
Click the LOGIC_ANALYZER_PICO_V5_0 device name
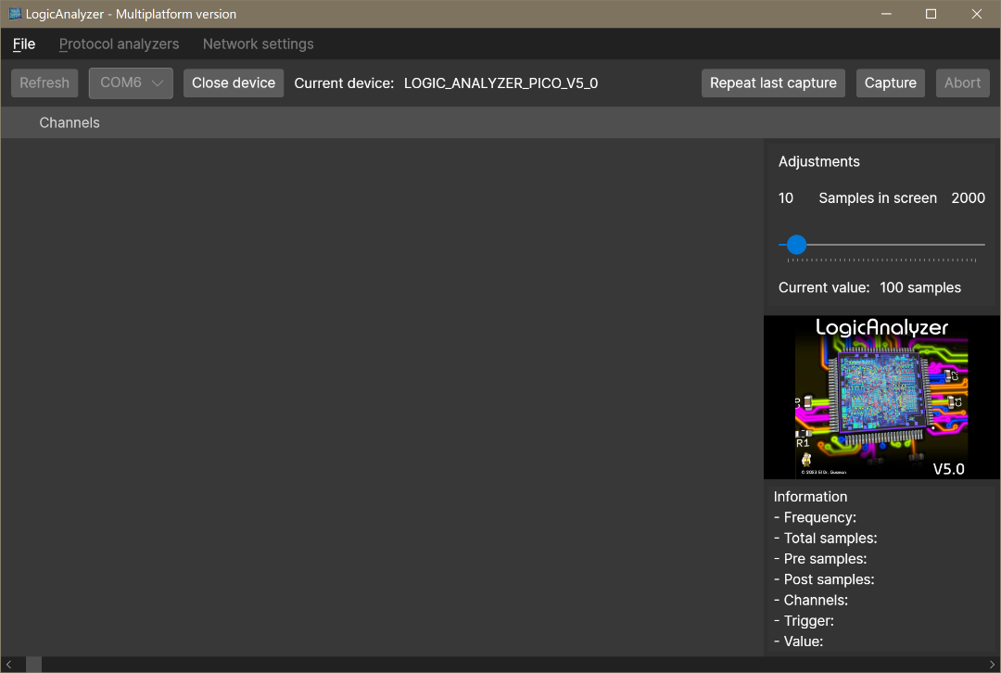coord(501,83)
